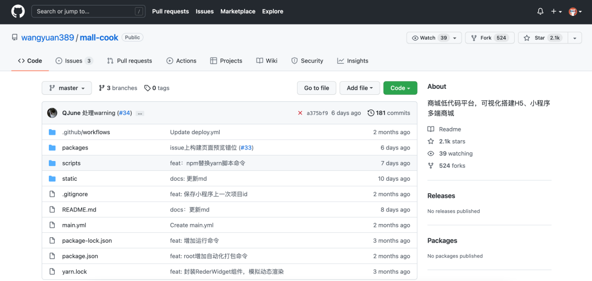Open the static folder
The height and width of the screenshot is (281, 592).
point(70,179)
